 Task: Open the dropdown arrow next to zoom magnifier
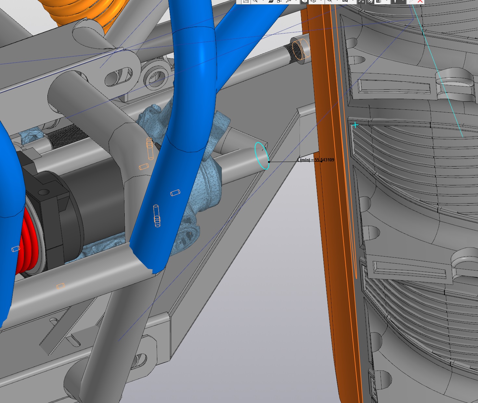click(x=263, y=1)
